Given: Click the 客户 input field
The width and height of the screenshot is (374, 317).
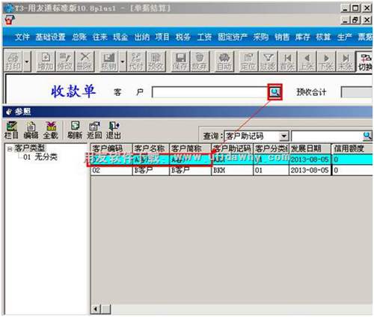Looking at the screenshot, I should pos(210,92).
